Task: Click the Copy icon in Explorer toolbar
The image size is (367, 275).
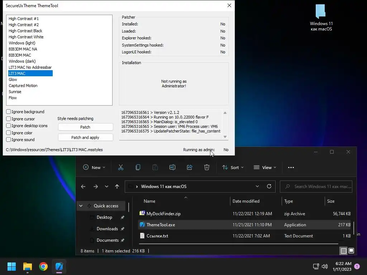Action: (138, 167)
